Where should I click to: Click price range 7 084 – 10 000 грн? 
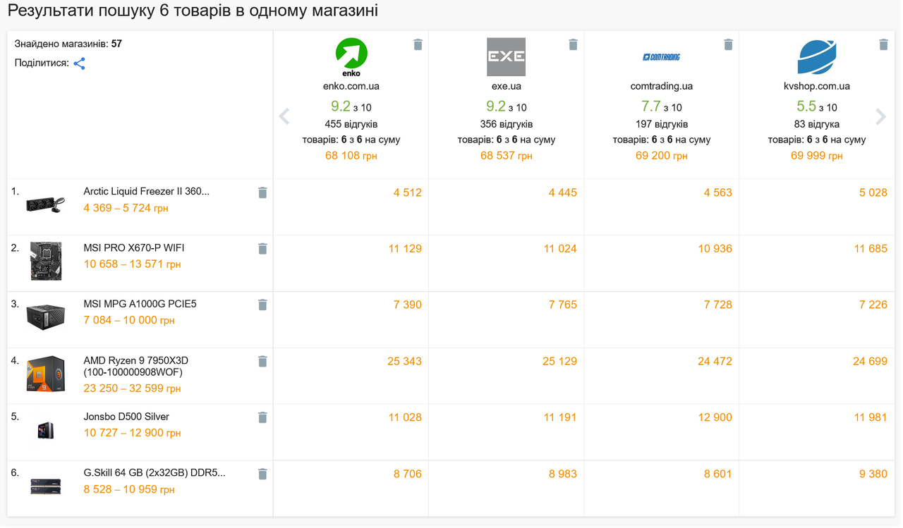129,320
